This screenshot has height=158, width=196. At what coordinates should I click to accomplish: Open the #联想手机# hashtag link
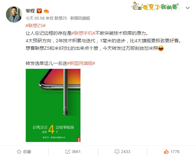coord(83,33)
